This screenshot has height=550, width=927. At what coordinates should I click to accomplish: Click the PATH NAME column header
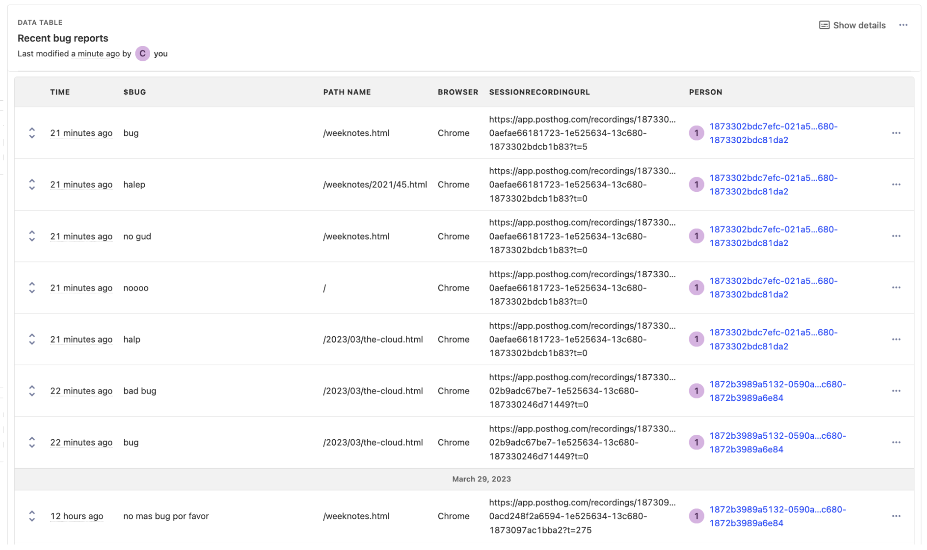(347, 92)
